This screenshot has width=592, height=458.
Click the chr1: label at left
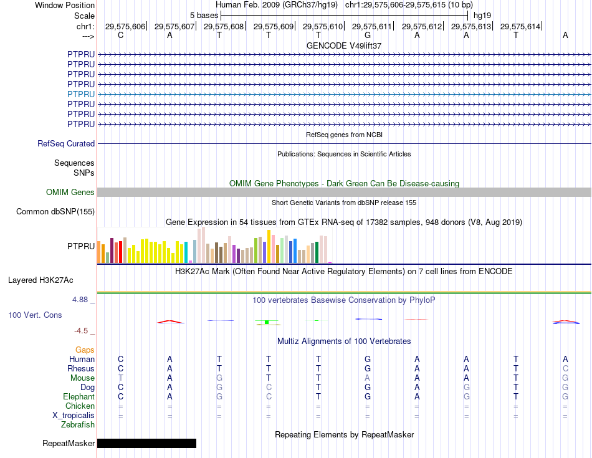click(x=85, y=26)
